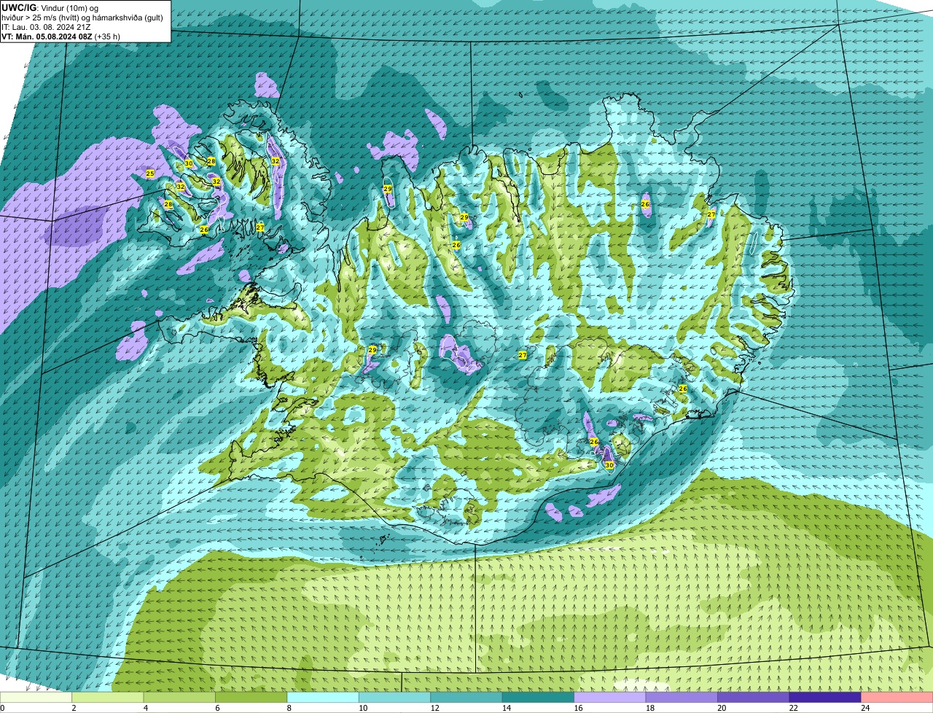This screenshot has width=933, height=713.
Task: Pick the 12–14 m/s teal legend band
Action: coord(466,698)
